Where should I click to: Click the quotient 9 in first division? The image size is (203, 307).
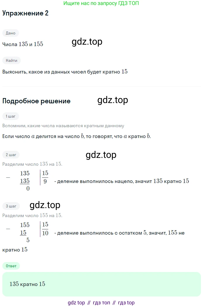45,182
